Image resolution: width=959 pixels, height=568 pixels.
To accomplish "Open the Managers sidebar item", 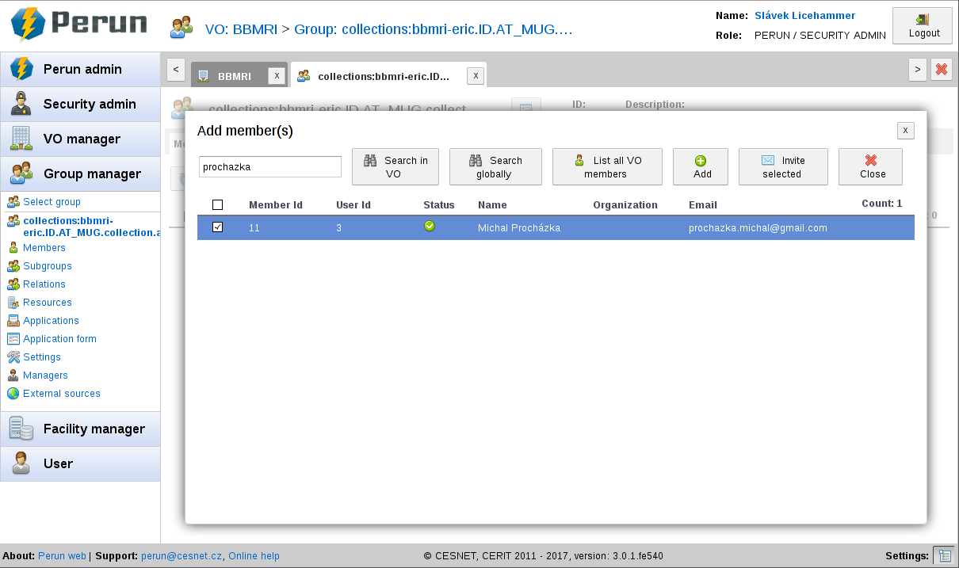I will (45, 375).
